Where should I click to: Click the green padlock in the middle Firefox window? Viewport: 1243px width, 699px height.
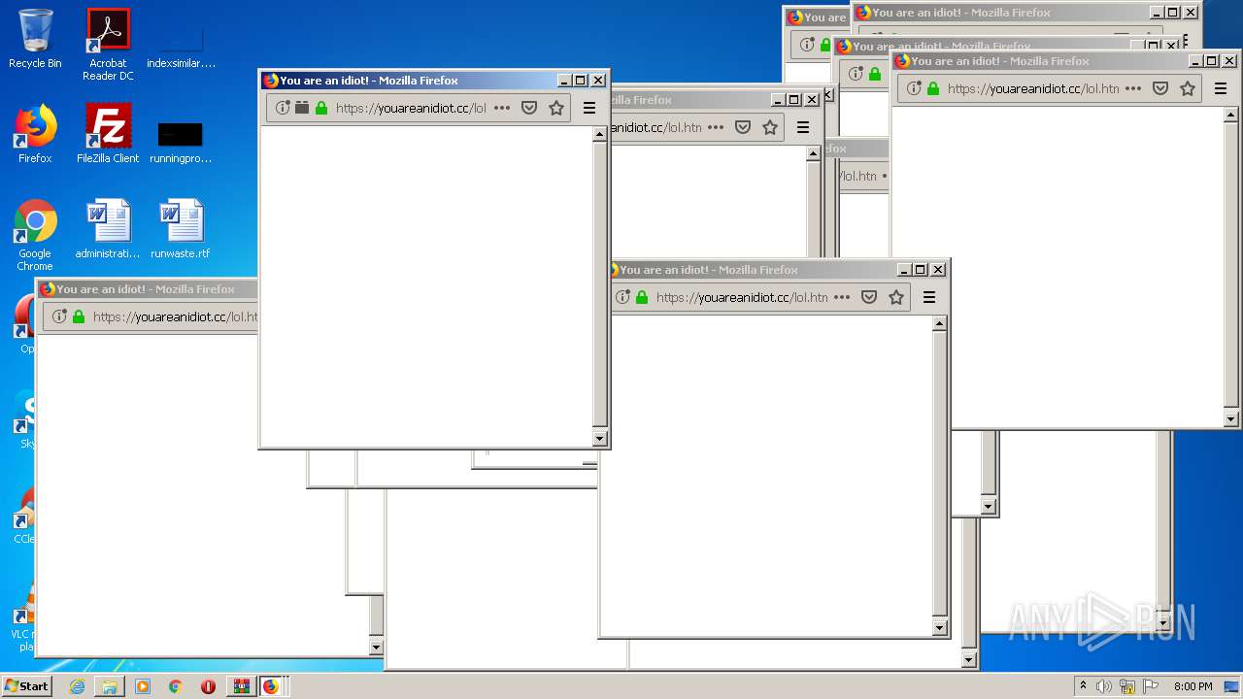642,297
